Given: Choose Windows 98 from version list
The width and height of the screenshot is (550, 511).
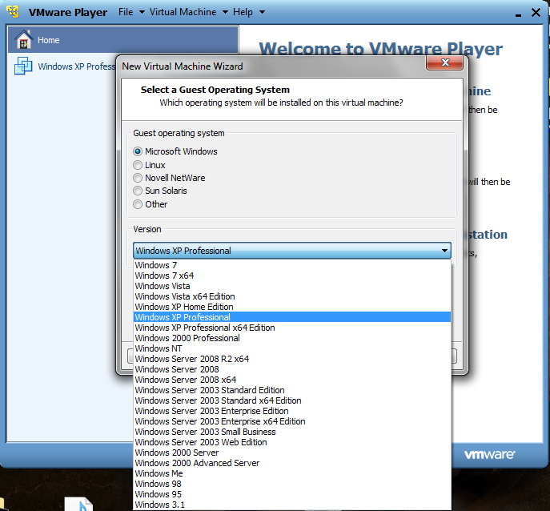Looking at the screenshot, I should pos(292,484).
